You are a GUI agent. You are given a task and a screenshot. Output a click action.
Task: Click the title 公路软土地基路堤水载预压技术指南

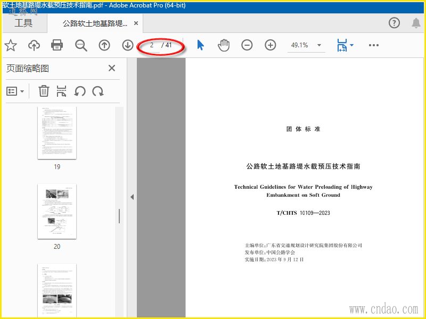(303, 166)
